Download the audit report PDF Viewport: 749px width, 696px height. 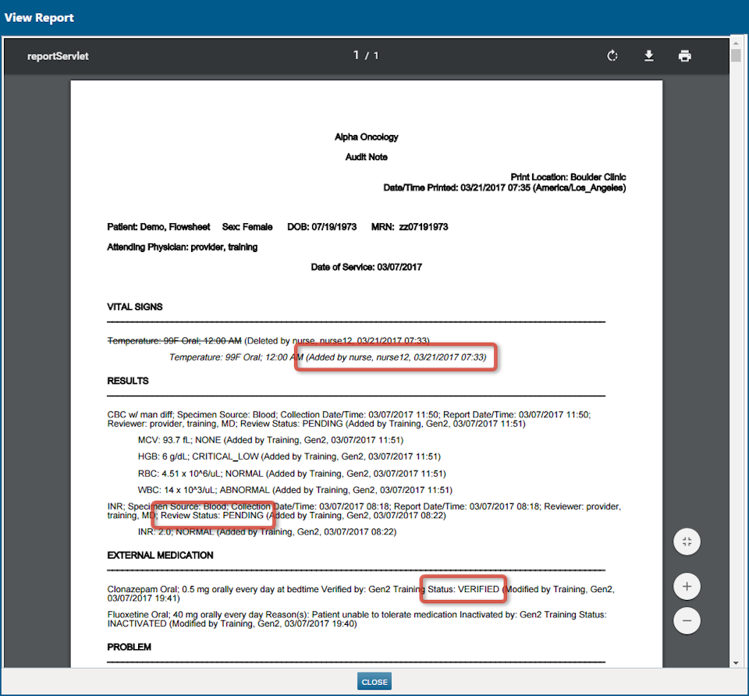(x=648, y=55)
